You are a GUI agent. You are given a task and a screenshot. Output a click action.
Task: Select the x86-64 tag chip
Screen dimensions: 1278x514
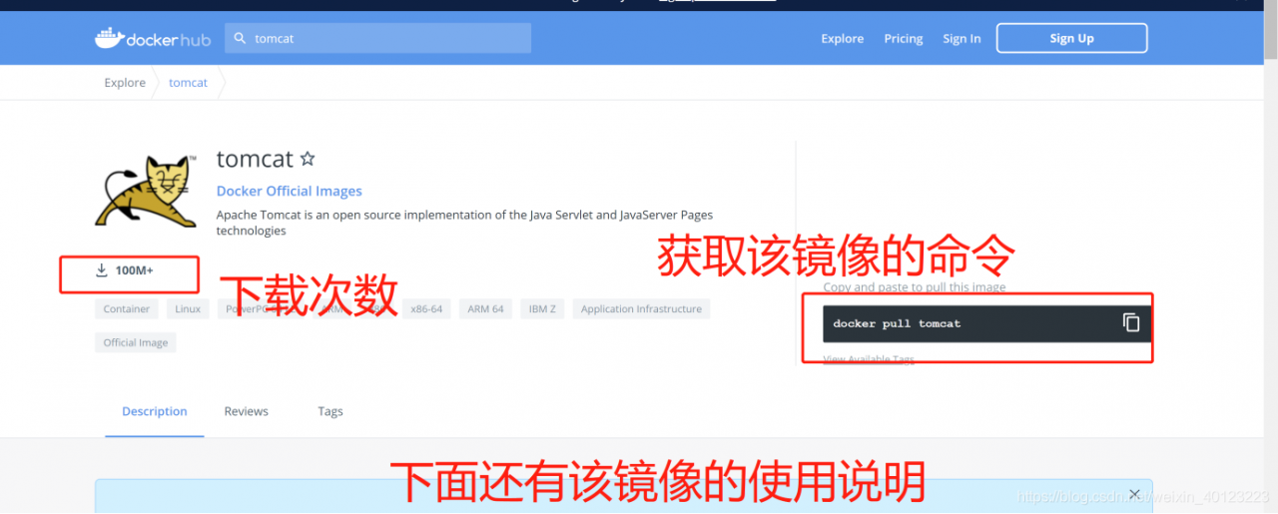tap(426, 309)
